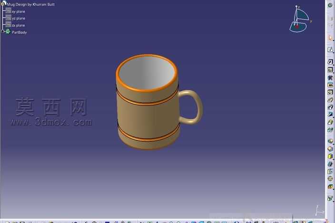Select the Shell tool
This screenshot has width=335, height=223.
pos(330,164)
